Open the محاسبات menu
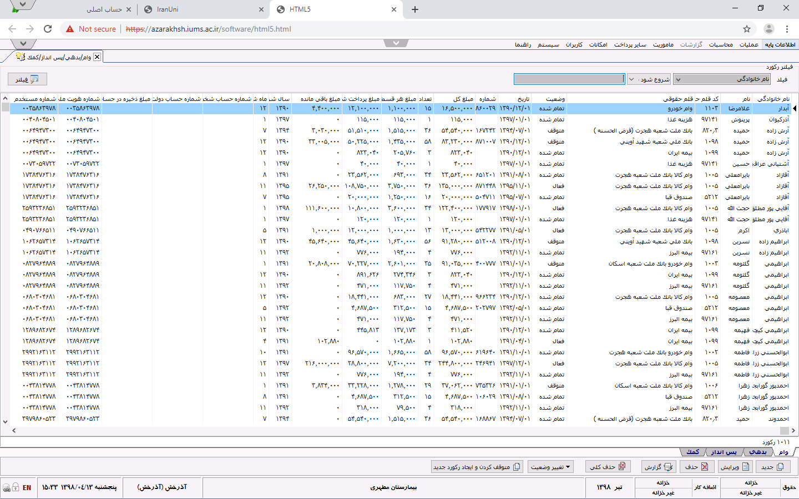The image size is (799, 499). point(721,44)
